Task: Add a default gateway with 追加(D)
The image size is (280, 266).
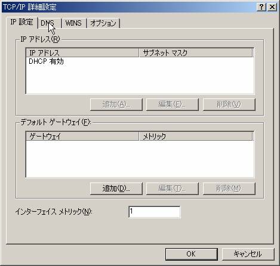Action: 116,188
